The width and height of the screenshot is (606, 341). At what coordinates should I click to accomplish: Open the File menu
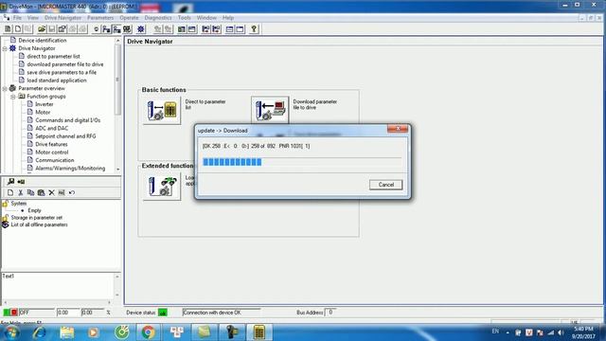click(x=17, y=18)
